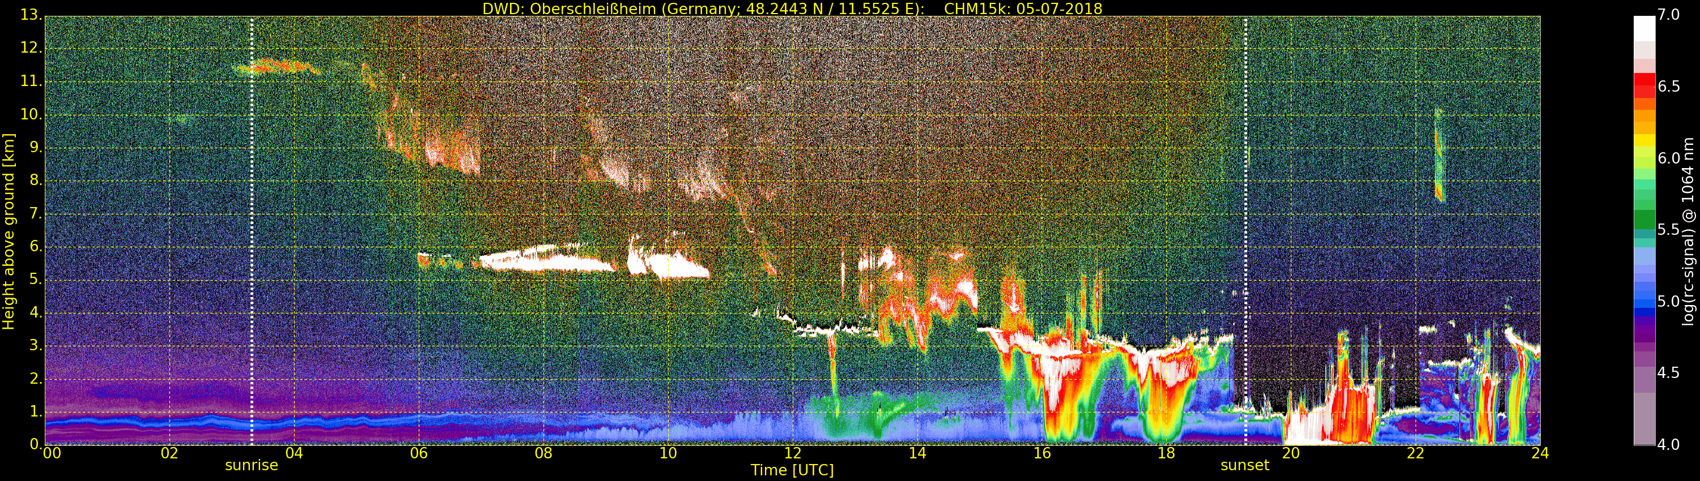The image size is (1700, 481).
Task: Click the y-axis tick label '12.'
Action: tap(31, 48)
